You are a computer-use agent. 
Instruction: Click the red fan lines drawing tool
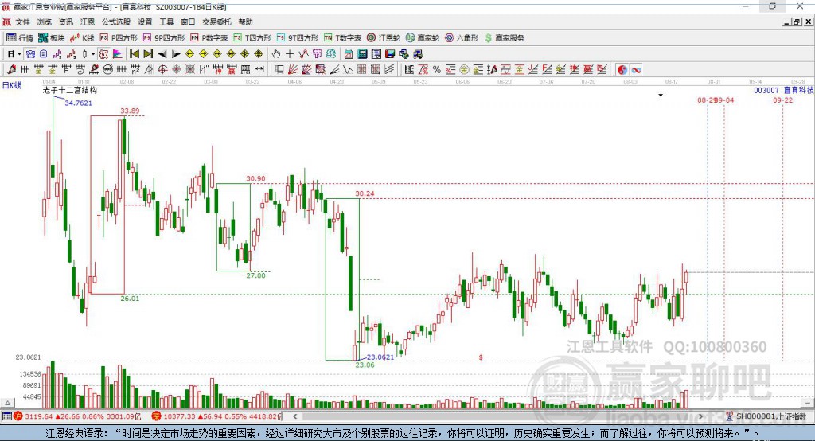[x=293, y=70]
